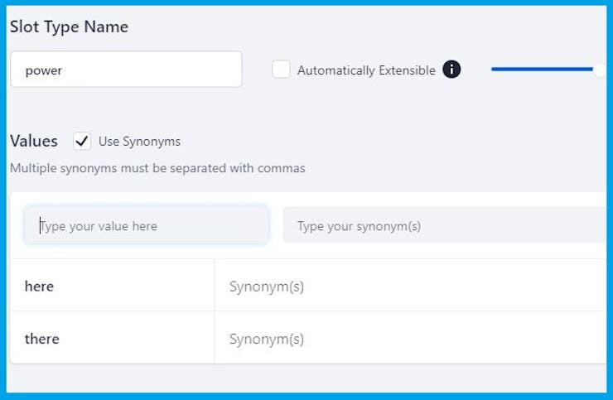Focus the Slot Type Name input field

126,70
